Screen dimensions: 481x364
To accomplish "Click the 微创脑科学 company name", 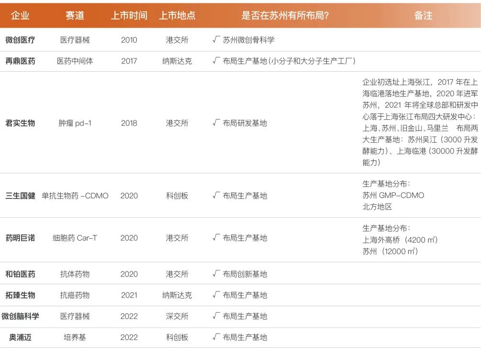I will coord(20,316).
